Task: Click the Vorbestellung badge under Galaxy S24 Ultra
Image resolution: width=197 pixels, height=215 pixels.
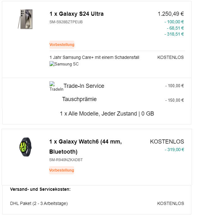Action: click(x=62, y=45)
